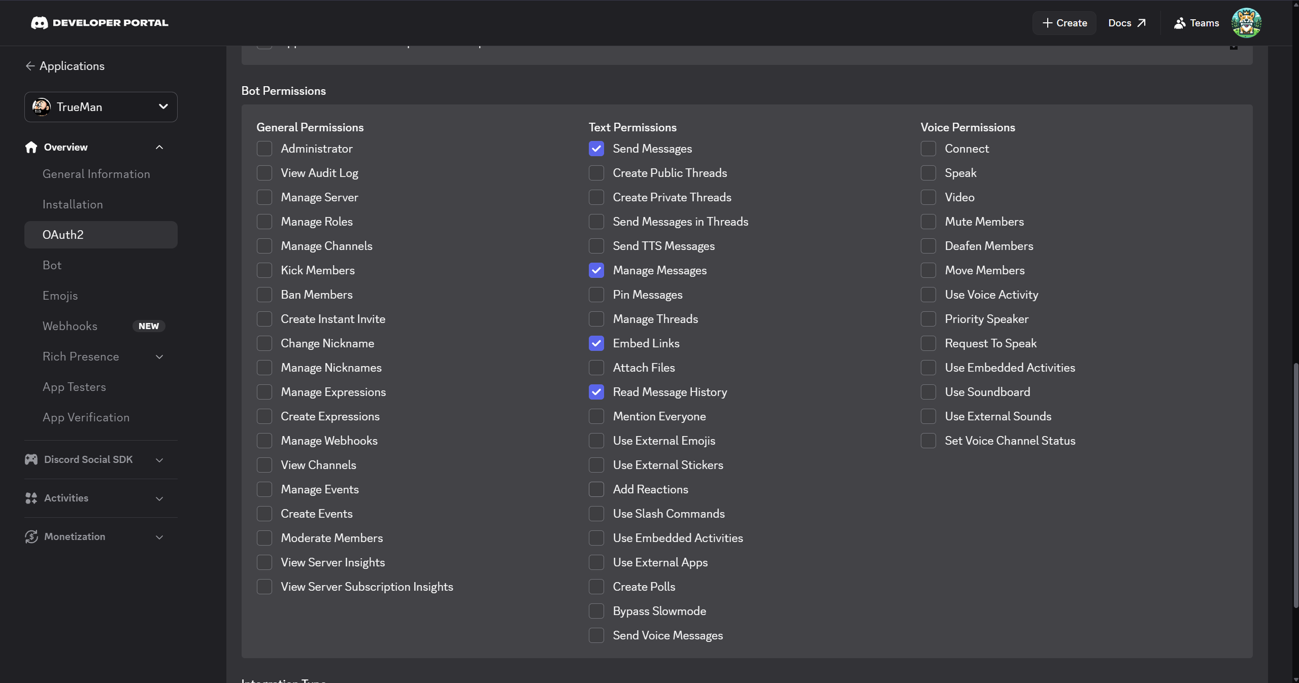
Task: Click the user avatar in top right
Action: point(1246,23)
